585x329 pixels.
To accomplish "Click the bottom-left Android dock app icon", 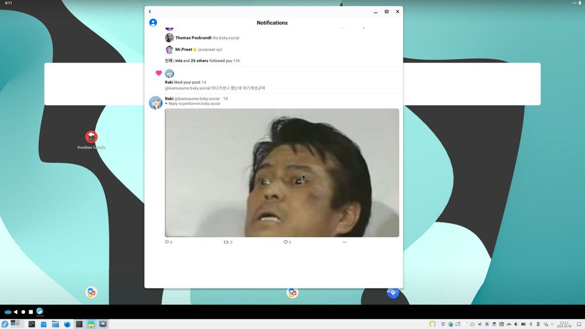I will point(91,292).
